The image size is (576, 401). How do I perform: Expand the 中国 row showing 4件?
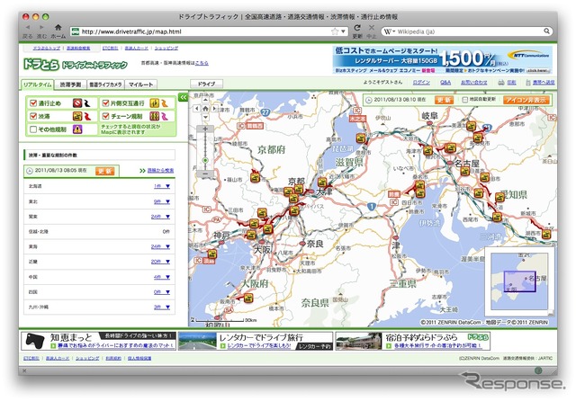[162, 277]
